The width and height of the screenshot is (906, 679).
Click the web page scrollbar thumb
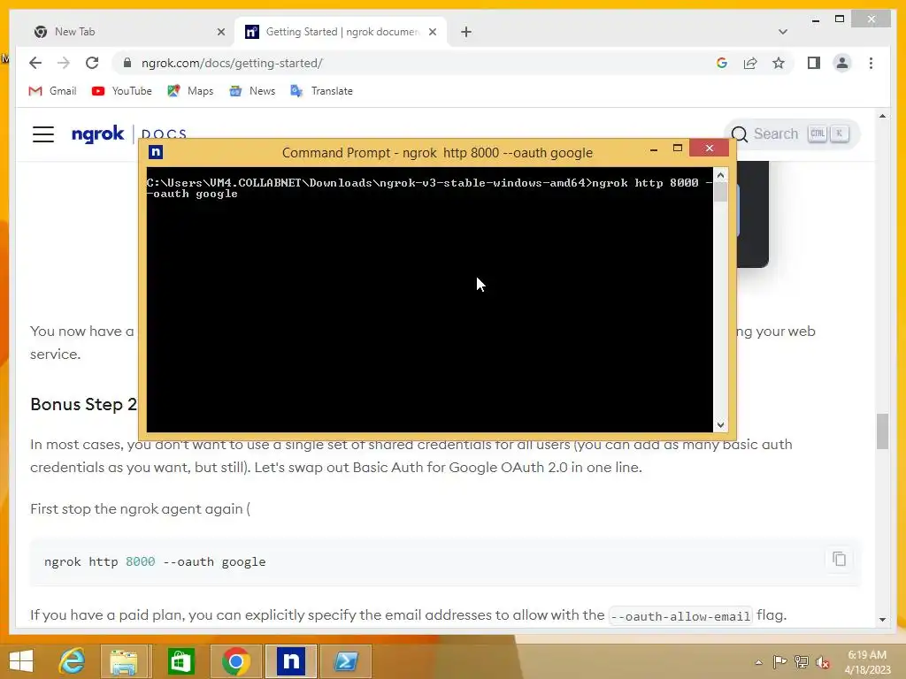[882, 431]
